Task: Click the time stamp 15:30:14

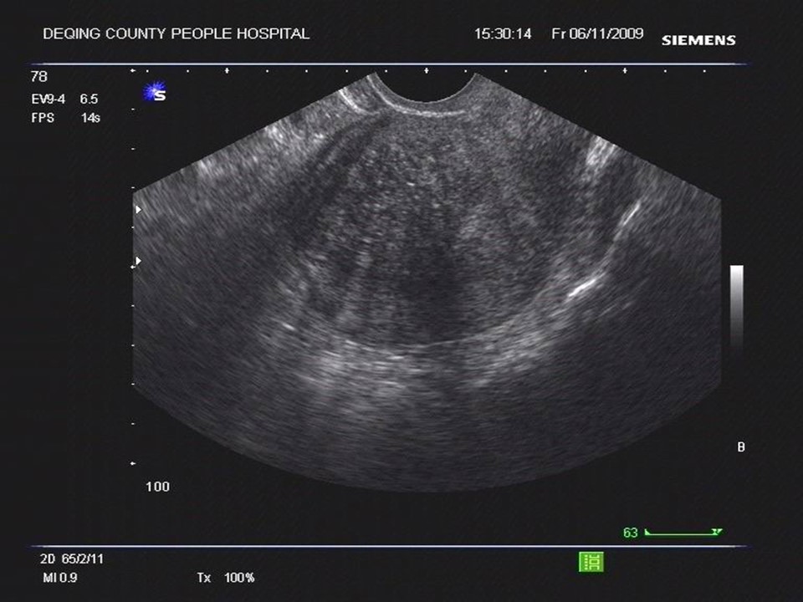Action: pos(503,33)
